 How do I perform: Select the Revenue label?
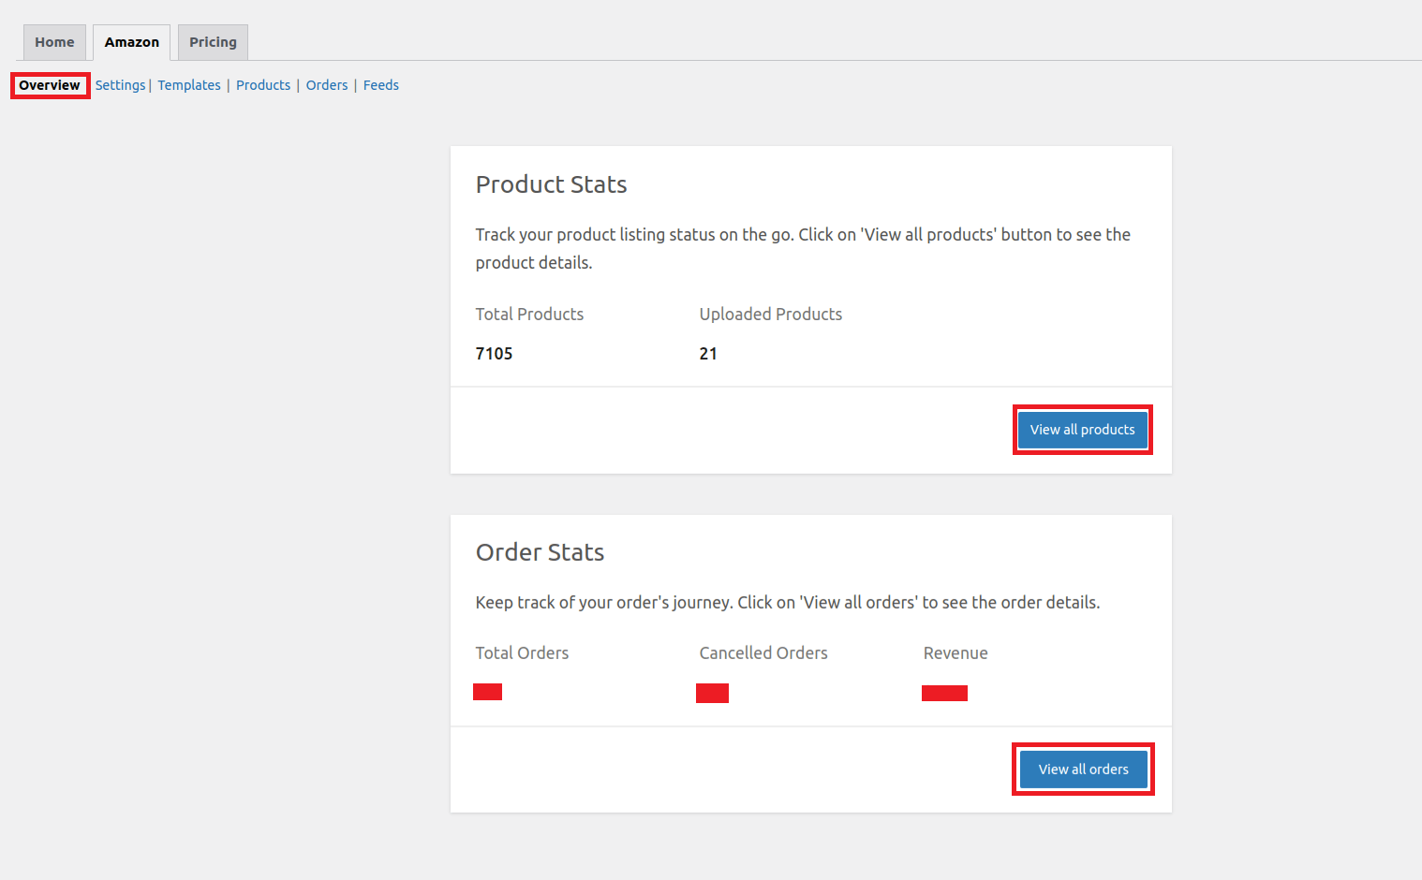point(955,653)
